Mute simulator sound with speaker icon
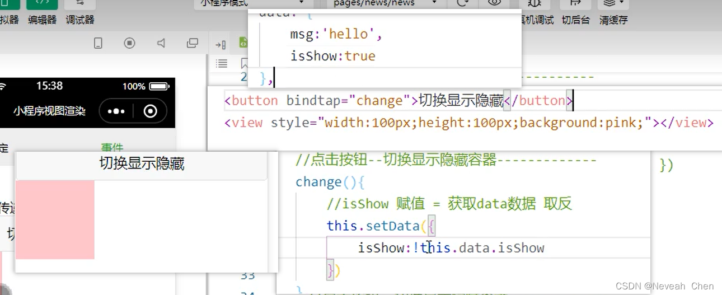Image resolution: width=722 pixels, height=295 pixels. (x=161, y=43)
